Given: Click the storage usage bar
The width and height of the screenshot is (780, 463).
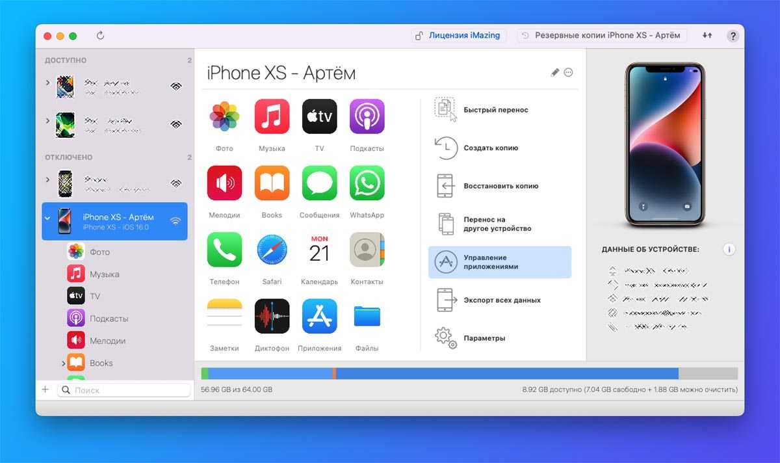Looking at the screenshot, I should [x=469, y=373].
